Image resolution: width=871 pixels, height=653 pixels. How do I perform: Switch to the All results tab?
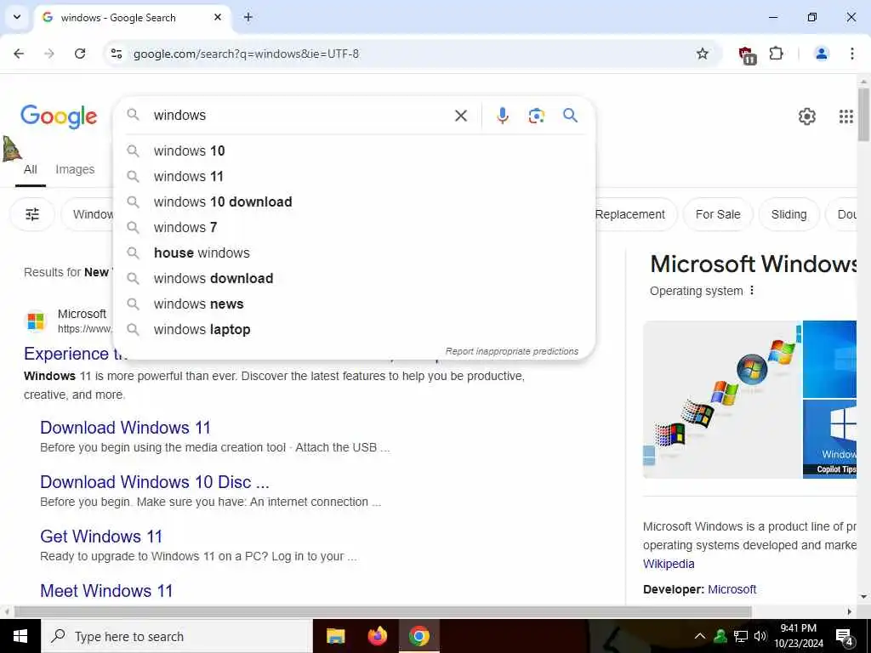(x=31, y=169)
